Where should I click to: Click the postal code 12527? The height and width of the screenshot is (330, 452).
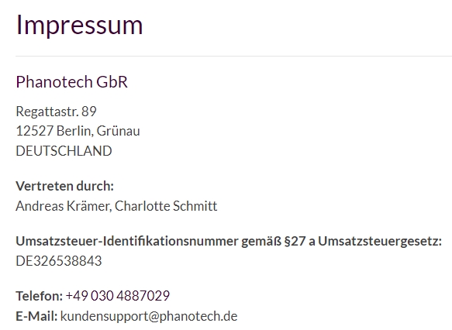(35, 131)
